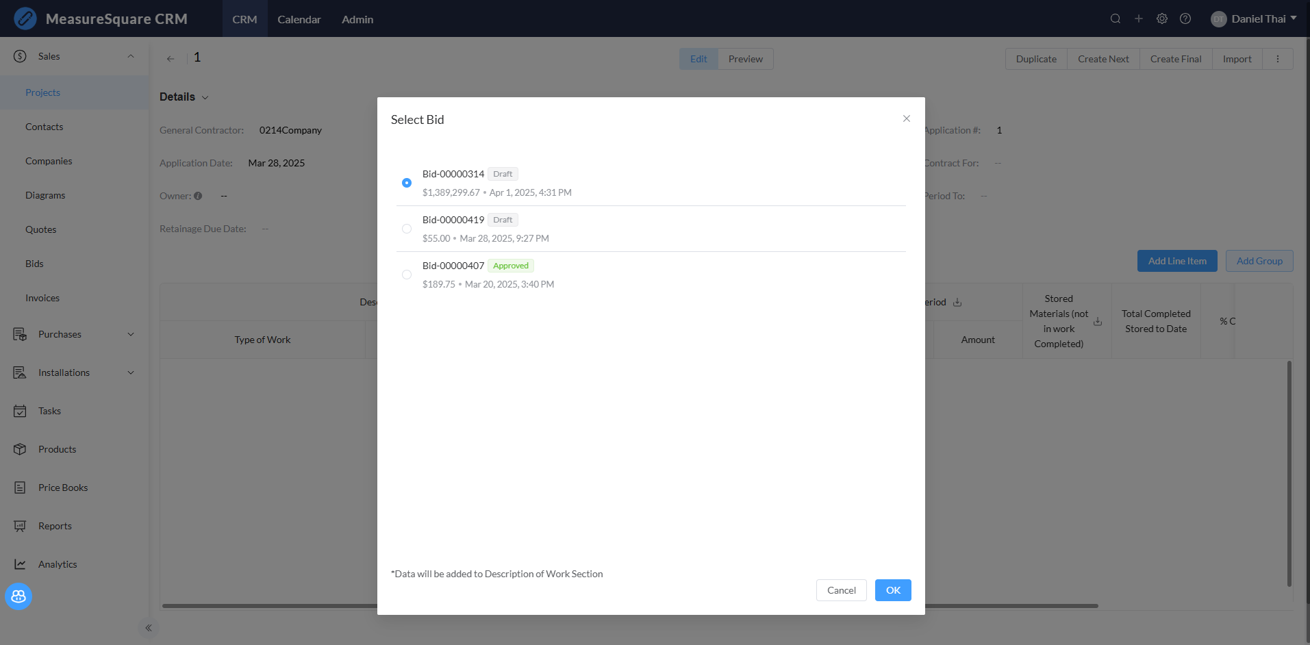Screen dimensions: 1310x645
Task: Click the Tasks calendar-check icon
Action: 20,411
